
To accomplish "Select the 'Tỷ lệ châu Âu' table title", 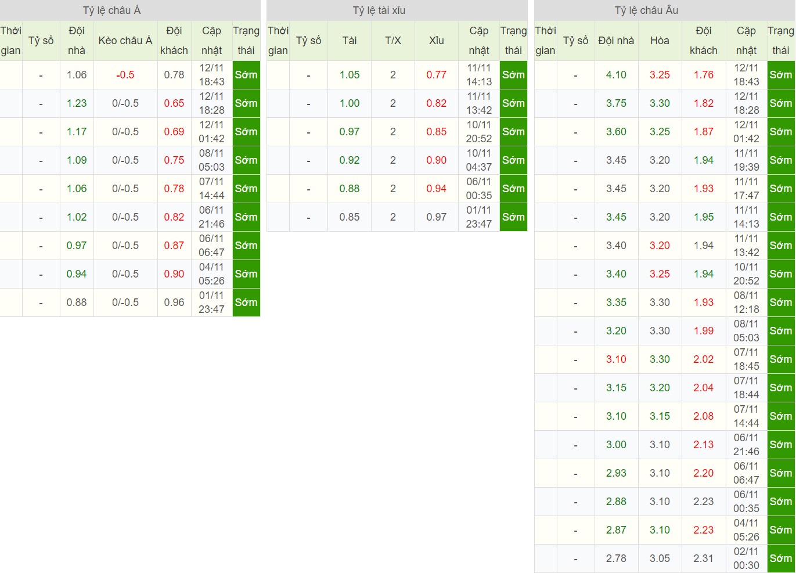I will [646, 10].
